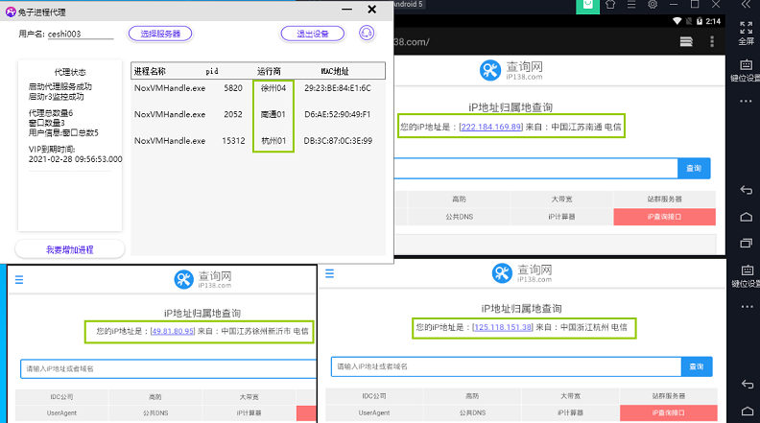Click MAC address DB:3C:87:0C:3E:99

point(338,140)
